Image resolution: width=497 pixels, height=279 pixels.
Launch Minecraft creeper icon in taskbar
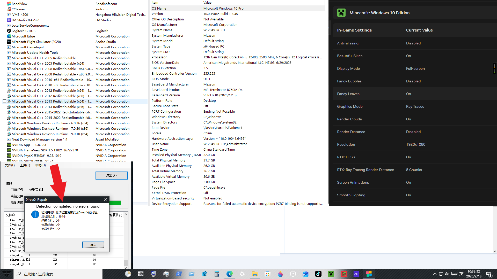[331, 274]
